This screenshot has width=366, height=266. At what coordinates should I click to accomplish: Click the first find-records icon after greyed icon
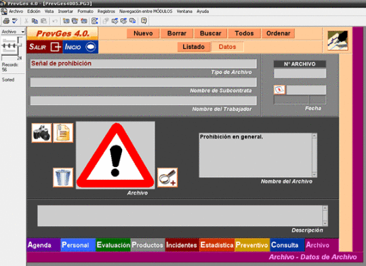pos(115,21)
